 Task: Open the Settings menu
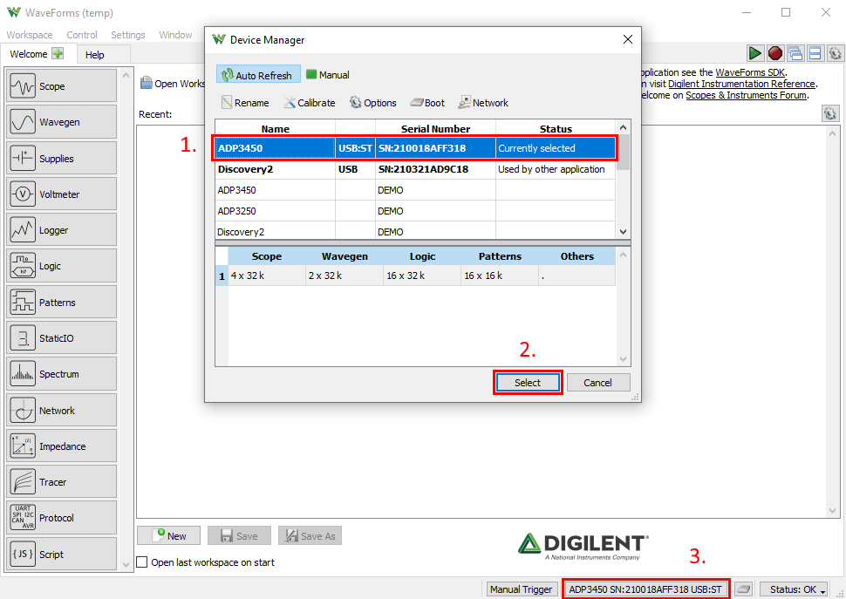128,35
